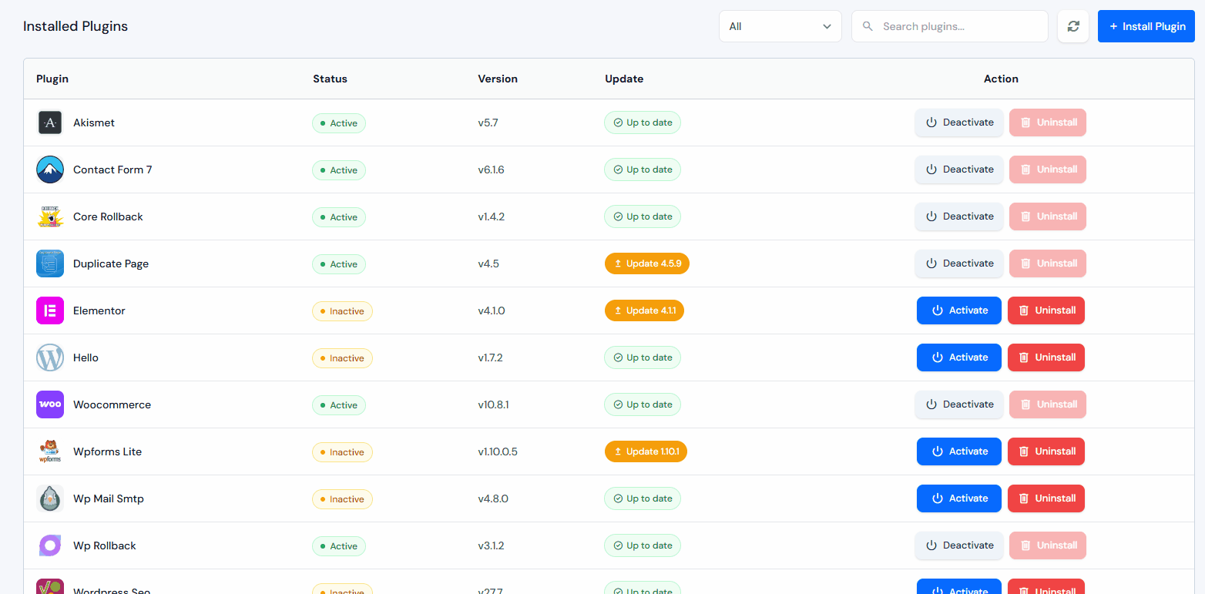
Task: Click the Status column header
Action: tap(330, 79)
